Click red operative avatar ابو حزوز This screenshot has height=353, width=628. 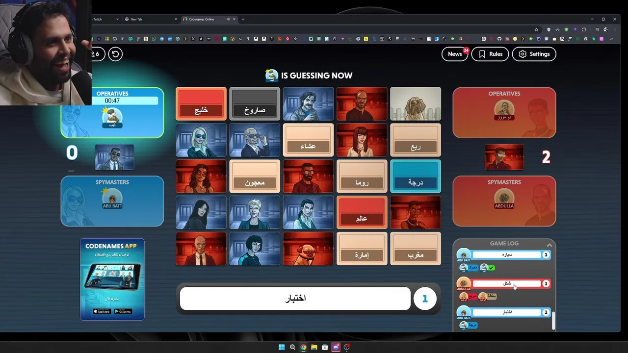[504, 110]
